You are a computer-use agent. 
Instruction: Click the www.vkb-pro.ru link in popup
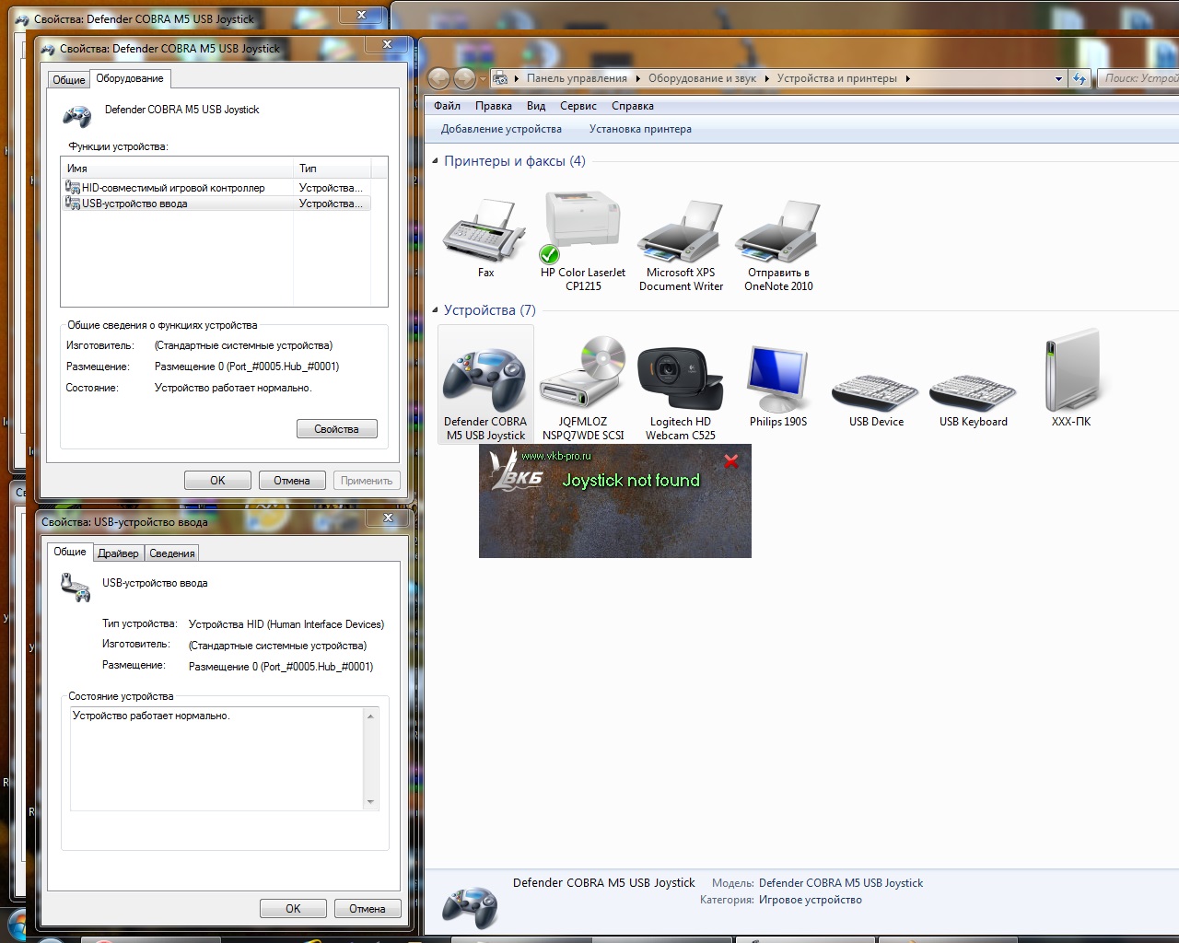pos(556,456)
